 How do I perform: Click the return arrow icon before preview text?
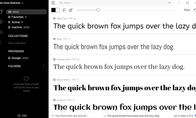[x=105, y=116]
